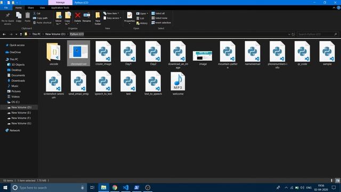Select the chromedriver file
Viewport: 341px width, 192px height.
pyautogui.click(x=78, y=53)
